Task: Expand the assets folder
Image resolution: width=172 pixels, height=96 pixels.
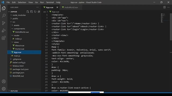Action: pos(24,25)
